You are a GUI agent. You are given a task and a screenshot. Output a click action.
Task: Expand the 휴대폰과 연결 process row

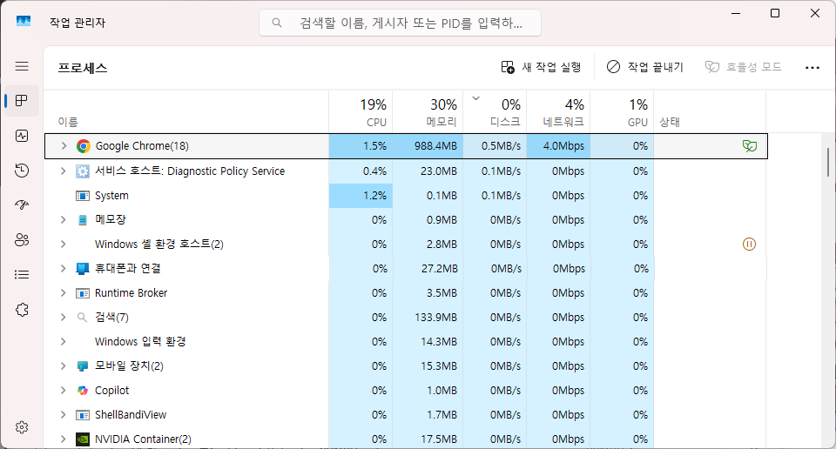pyautogui.click(x=63, y=268)
